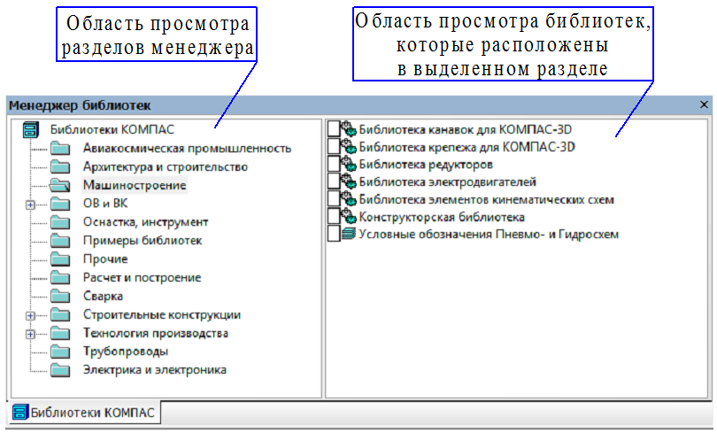Select the Электрика и электроника section
Image resolution: width=717 pixels, height=433 pixels.
pos(155,370)
